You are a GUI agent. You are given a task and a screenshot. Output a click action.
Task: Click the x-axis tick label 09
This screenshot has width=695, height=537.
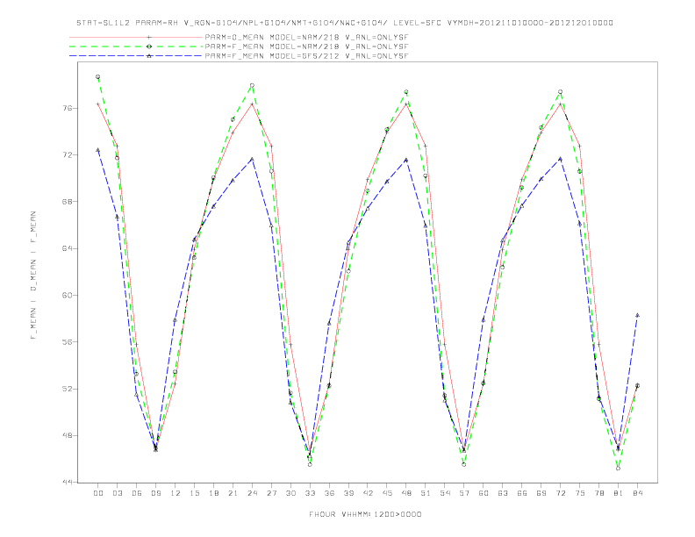pos(155,493)
